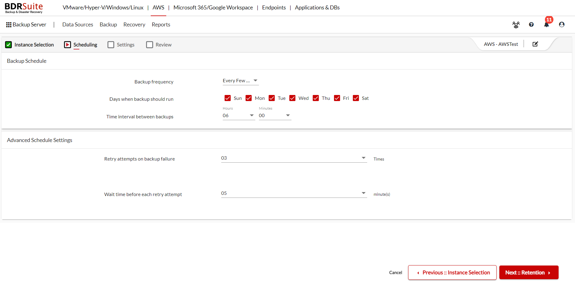Uncheck the Fri day checkbox
Image resolution: width=575 pixels, height=281 pixels.
[337, 98]
